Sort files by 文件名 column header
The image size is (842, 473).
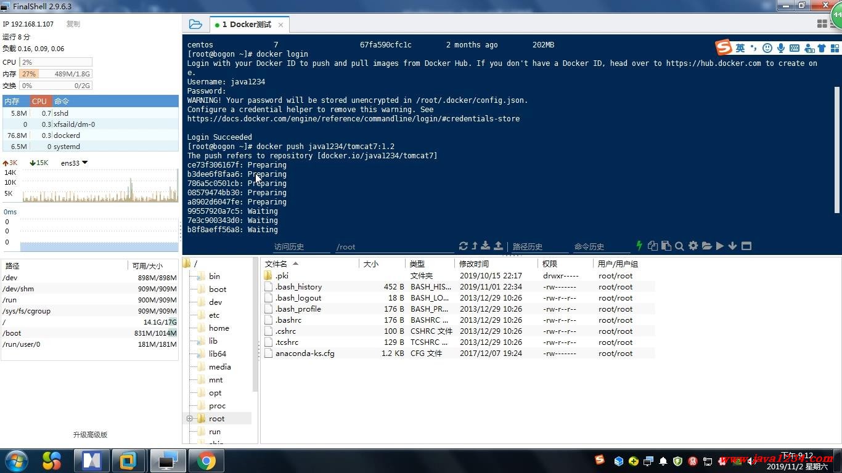coord(310,264)
